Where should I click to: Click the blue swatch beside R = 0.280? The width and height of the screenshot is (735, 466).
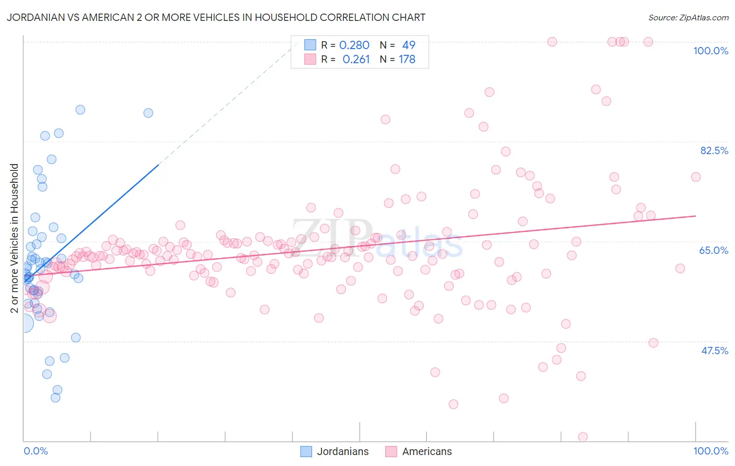(311, 45)
